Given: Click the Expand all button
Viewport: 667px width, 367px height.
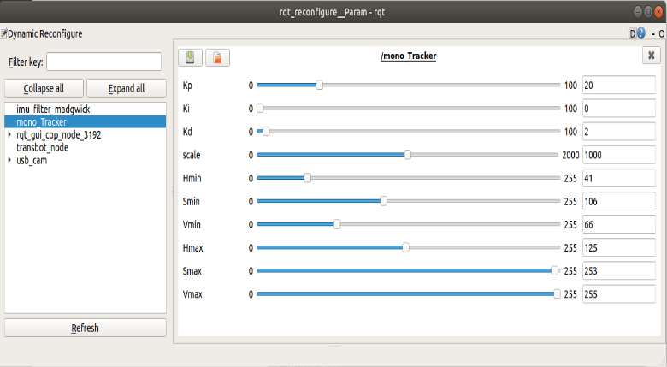Looking at the screenshot, I should click(x=127, y=88).
